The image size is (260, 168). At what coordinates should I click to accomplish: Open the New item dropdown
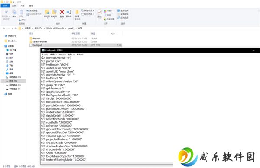pos(88,10)
